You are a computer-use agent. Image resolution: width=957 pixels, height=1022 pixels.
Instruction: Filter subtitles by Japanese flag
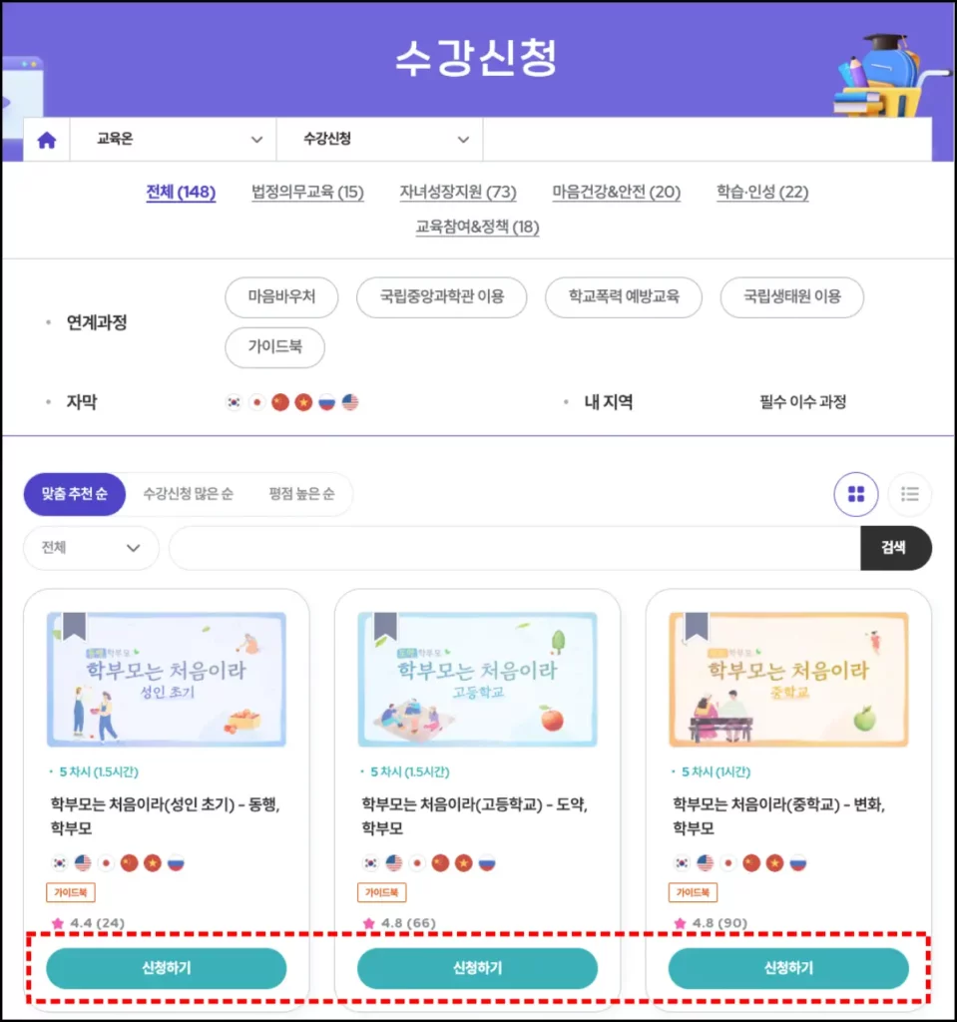pyautogui.click(x=256, y=402)
